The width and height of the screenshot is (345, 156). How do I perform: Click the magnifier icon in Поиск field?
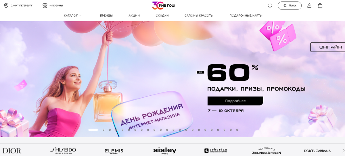coord(285,5)
